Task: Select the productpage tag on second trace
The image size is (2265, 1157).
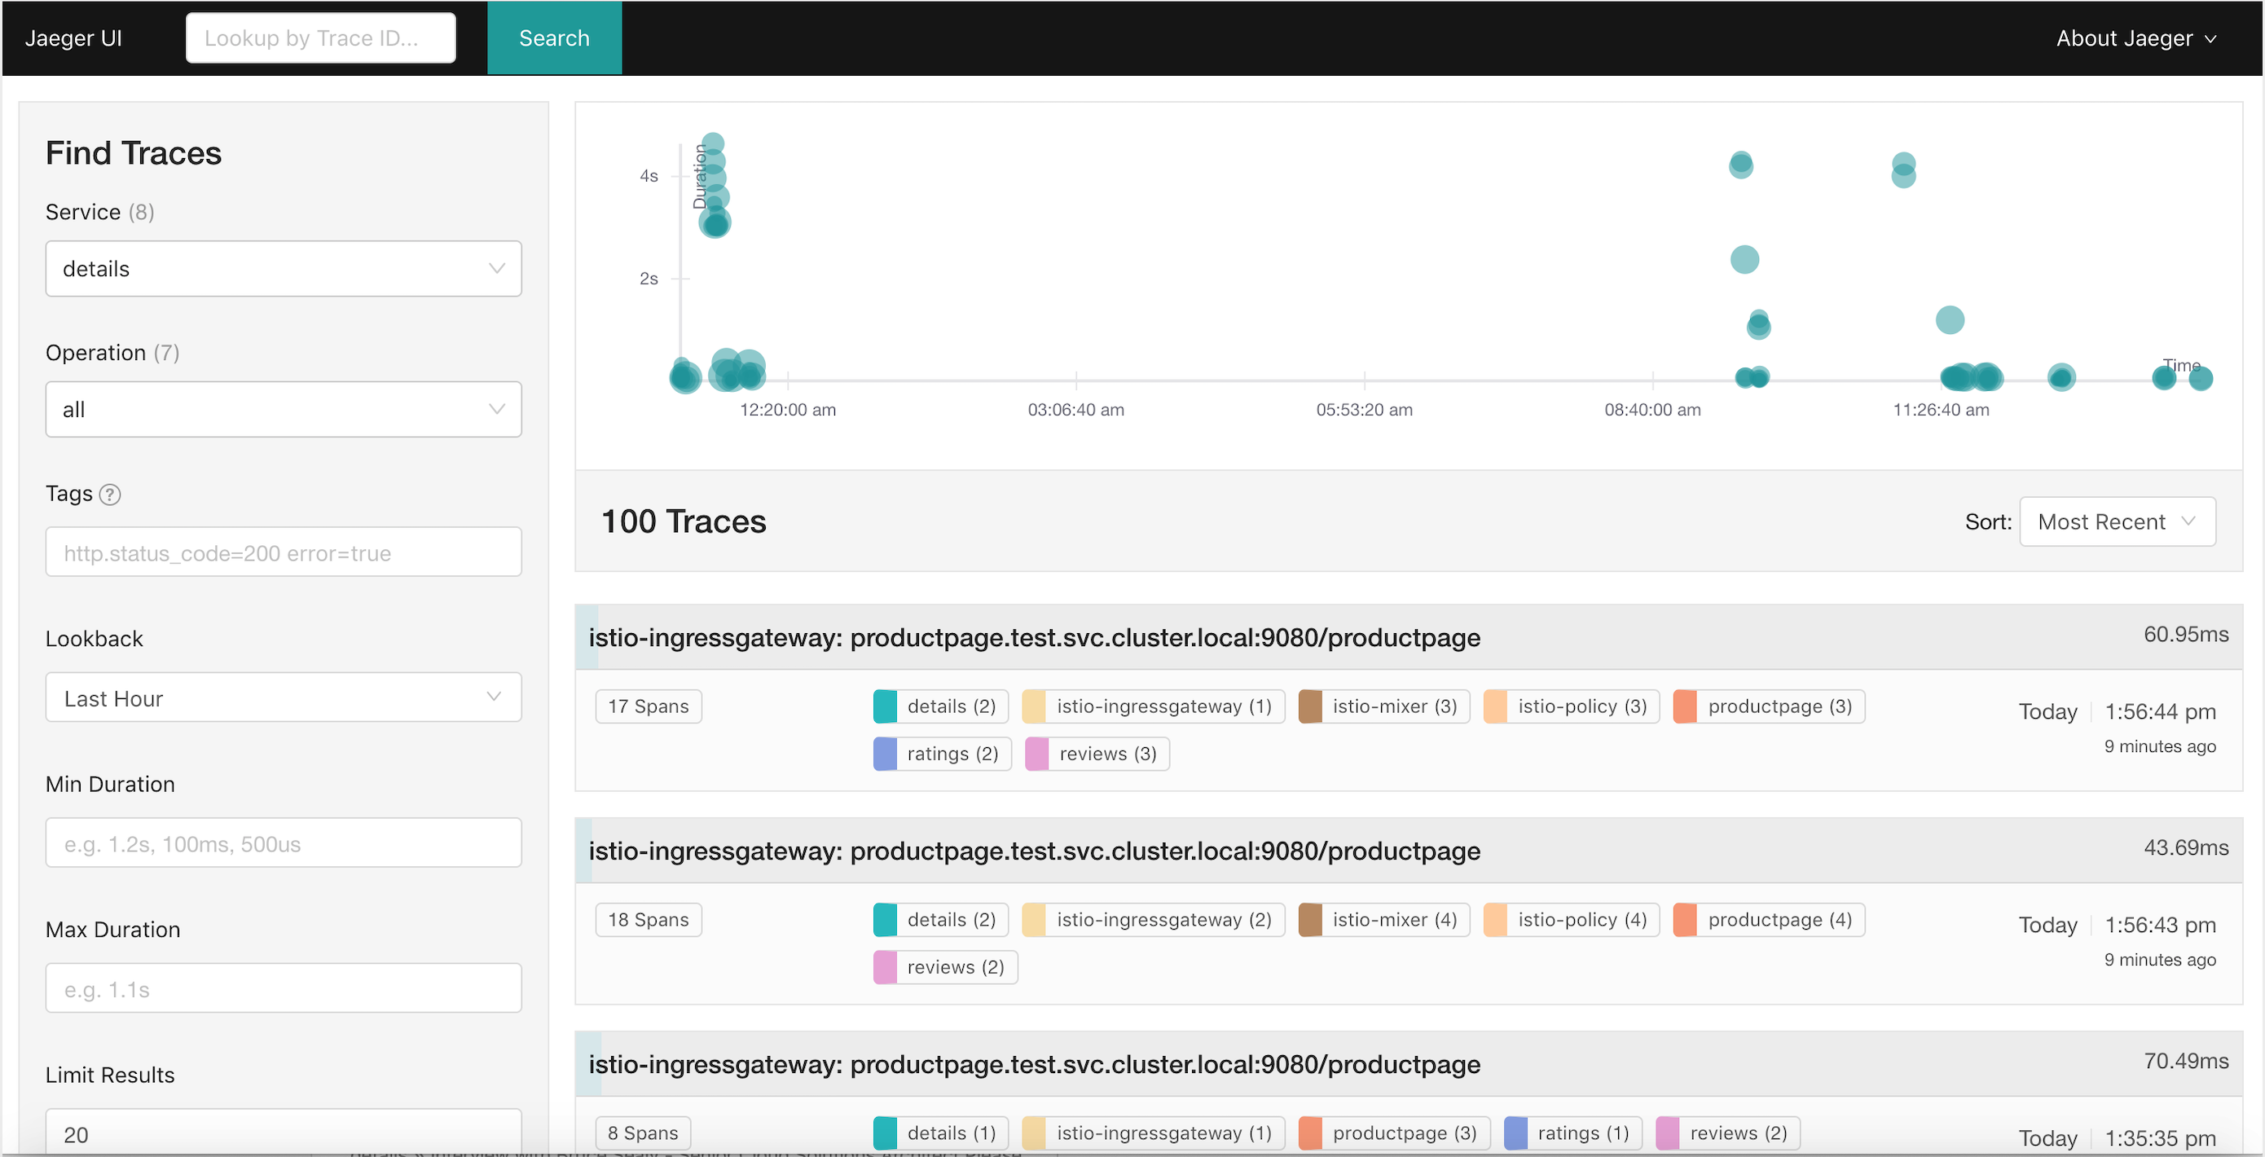Action: tap(1767, 919)
